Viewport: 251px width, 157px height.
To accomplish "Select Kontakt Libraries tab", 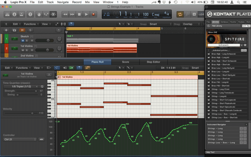I will (215, 22).
